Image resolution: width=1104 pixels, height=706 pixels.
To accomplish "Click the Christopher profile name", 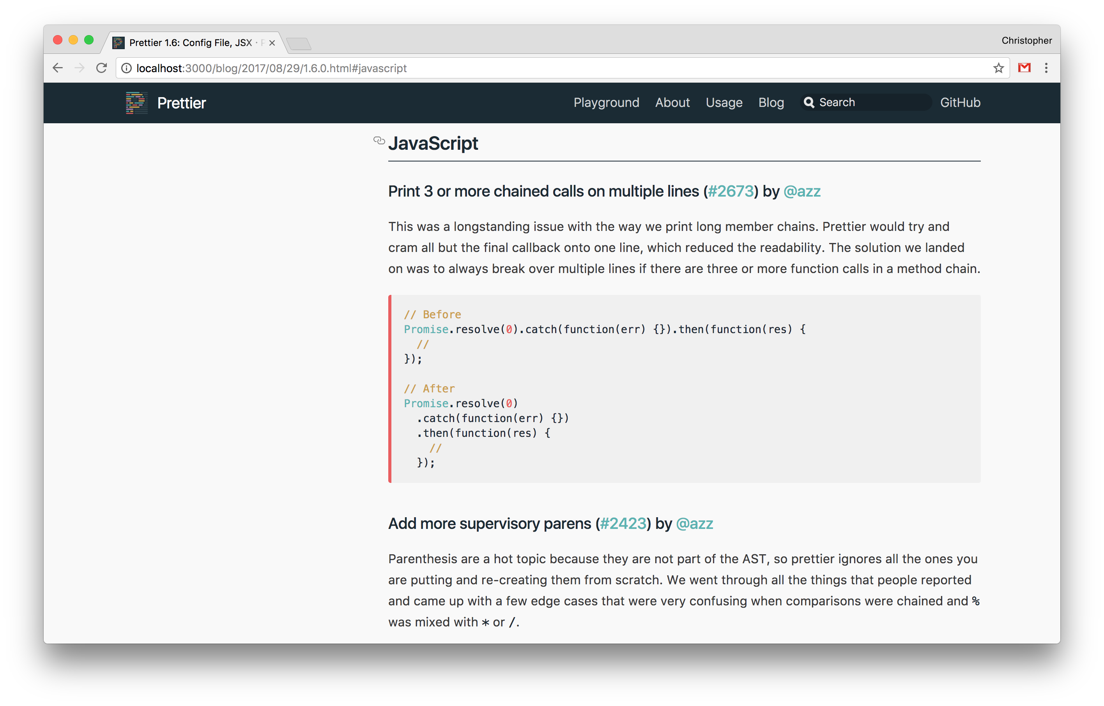I will [1026, 40].
